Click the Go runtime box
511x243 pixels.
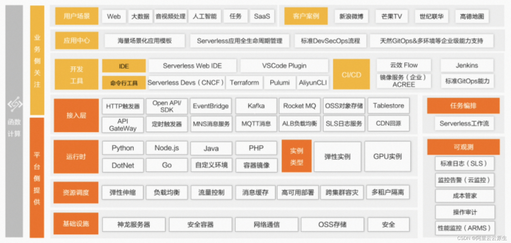tap(167, 165)
